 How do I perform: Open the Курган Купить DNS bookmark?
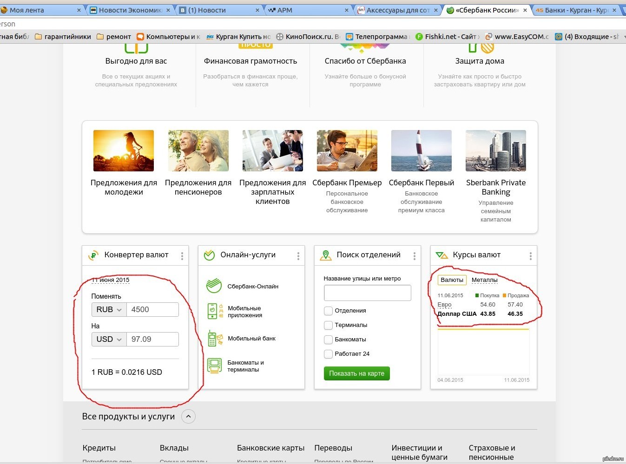tap(238, 37)
